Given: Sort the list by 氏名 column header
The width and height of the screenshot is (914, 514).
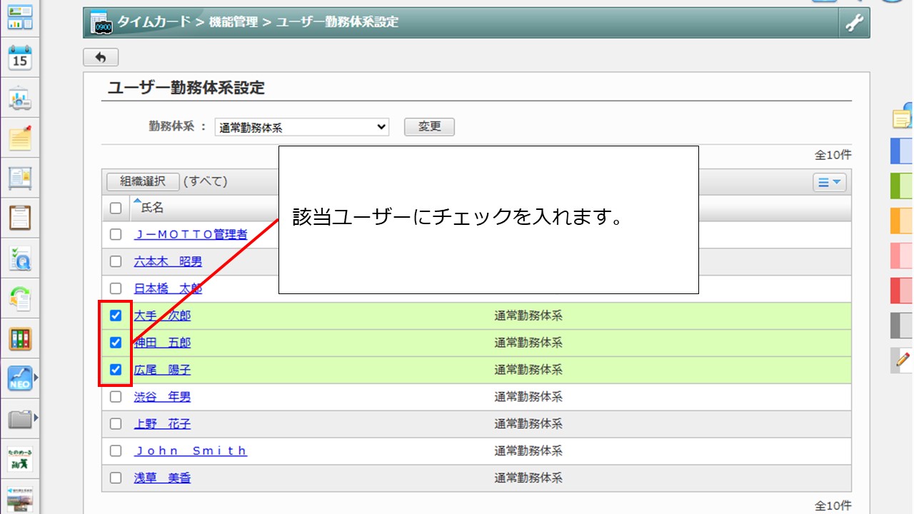Looking at the screenshot, I should click(x=152, y=208).
